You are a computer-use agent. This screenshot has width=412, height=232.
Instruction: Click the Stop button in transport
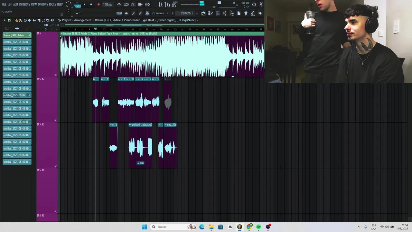pyautogui.click(x=91, y=5)
